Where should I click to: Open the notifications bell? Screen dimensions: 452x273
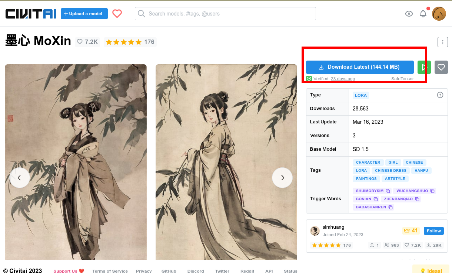click(x=423, y=14)
